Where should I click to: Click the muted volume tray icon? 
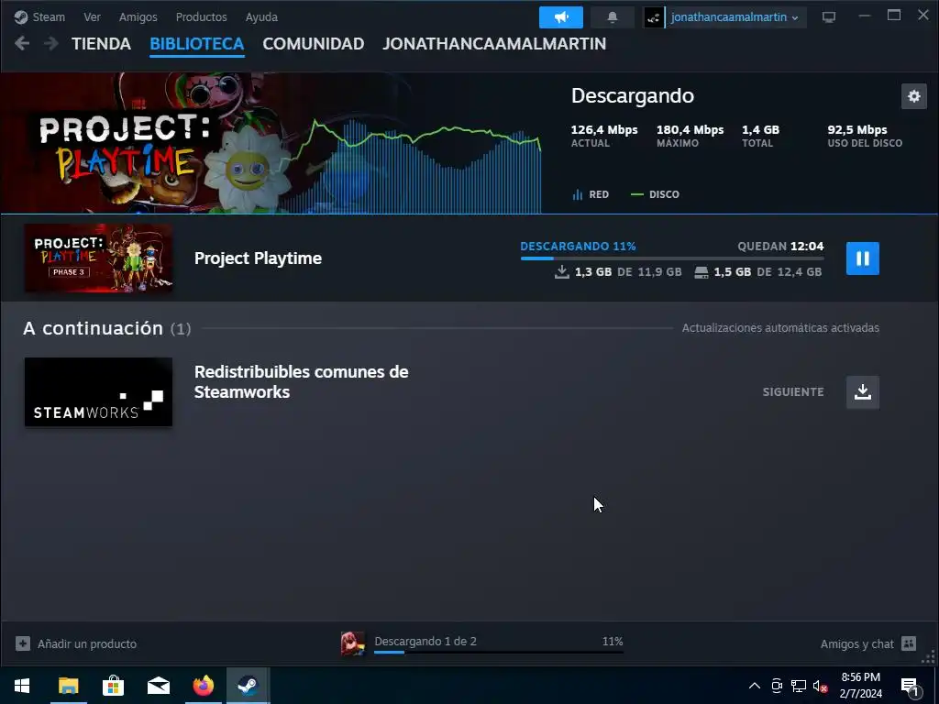(820, 686)
